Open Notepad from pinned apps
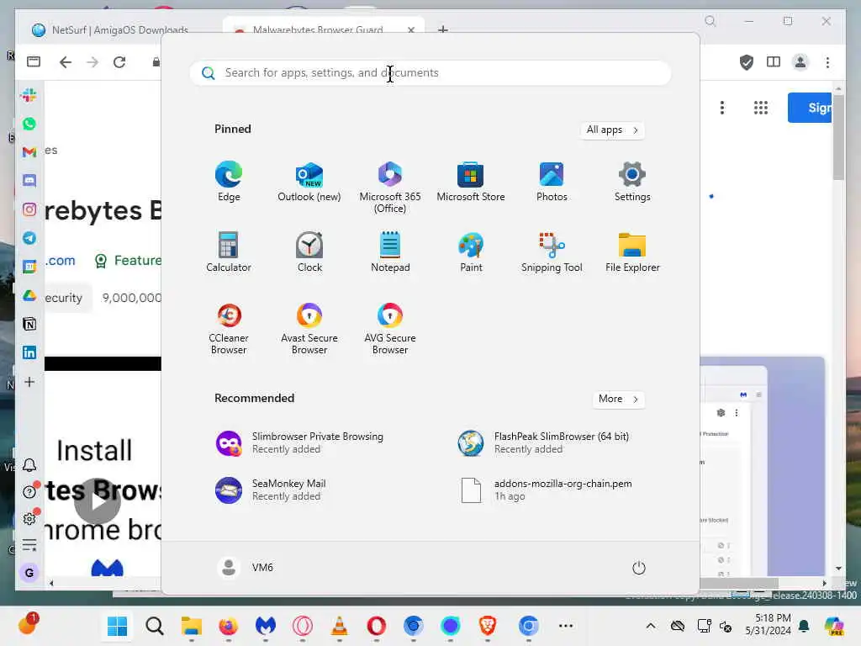 click(390, 252)
